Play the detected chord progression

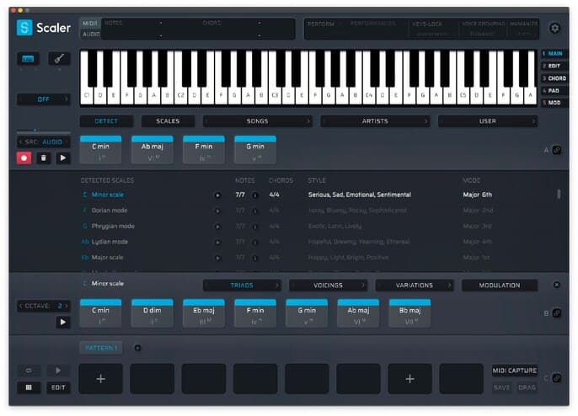pyautogui.click(x=62, y=157)
